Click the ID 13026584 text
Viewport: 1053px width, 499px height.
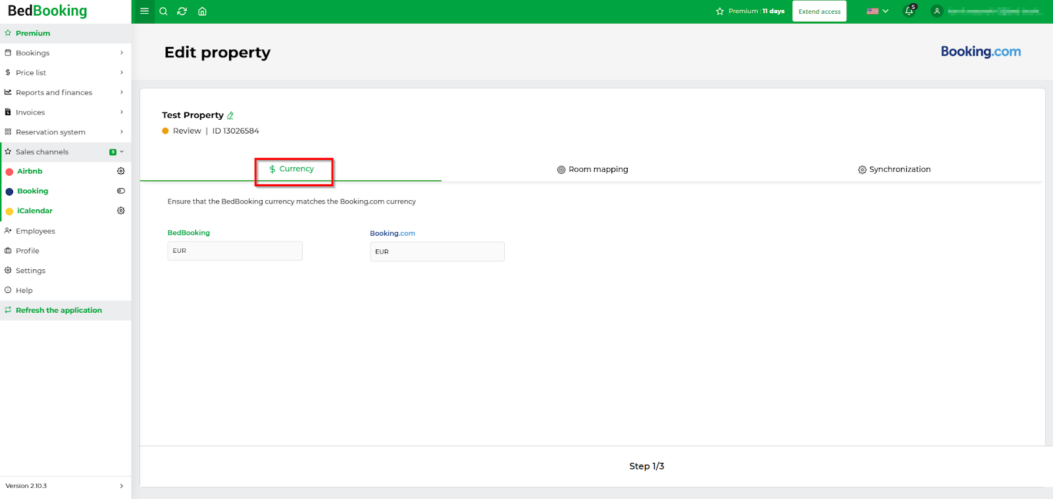pos(236,131)
